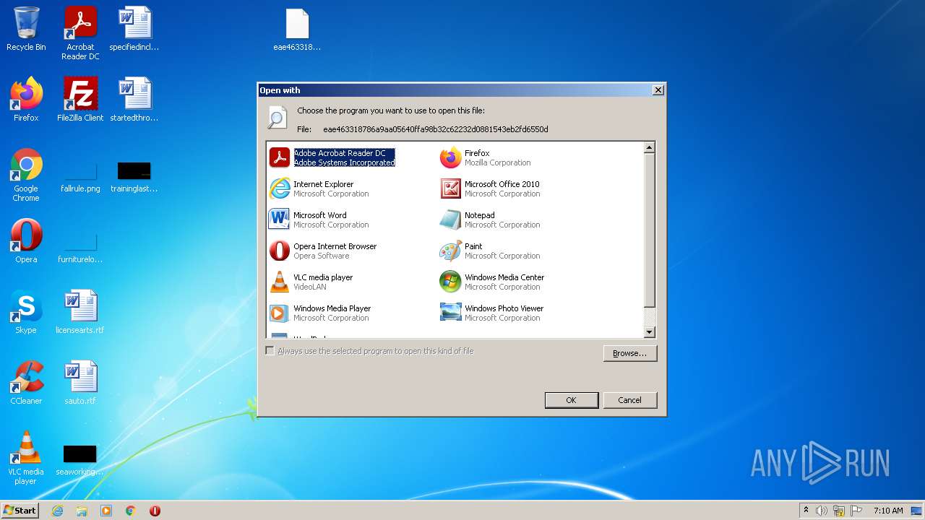Close the Open with dialog

(658, 90)
